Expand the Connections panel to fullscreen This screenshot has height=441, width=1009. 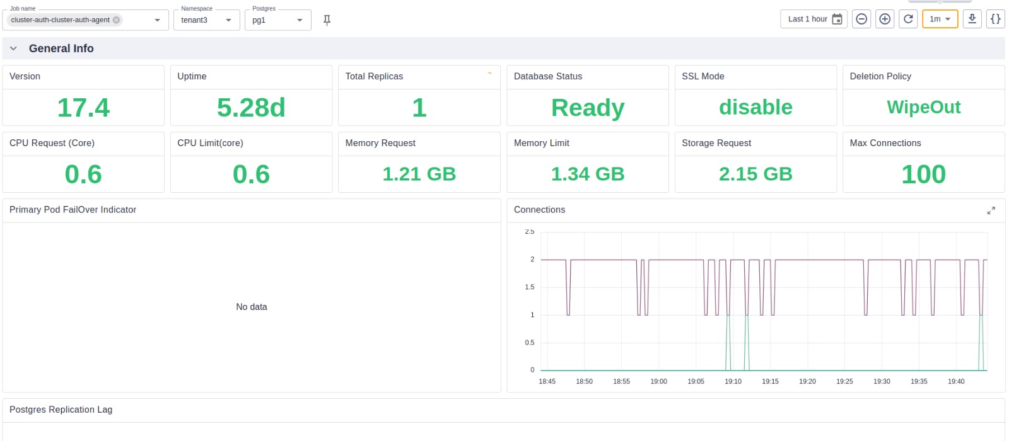point(991,210)
